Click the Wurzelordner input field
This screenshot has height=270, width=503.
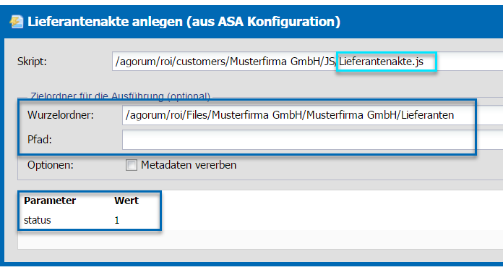pyautogui.click(x=312, y=115)
